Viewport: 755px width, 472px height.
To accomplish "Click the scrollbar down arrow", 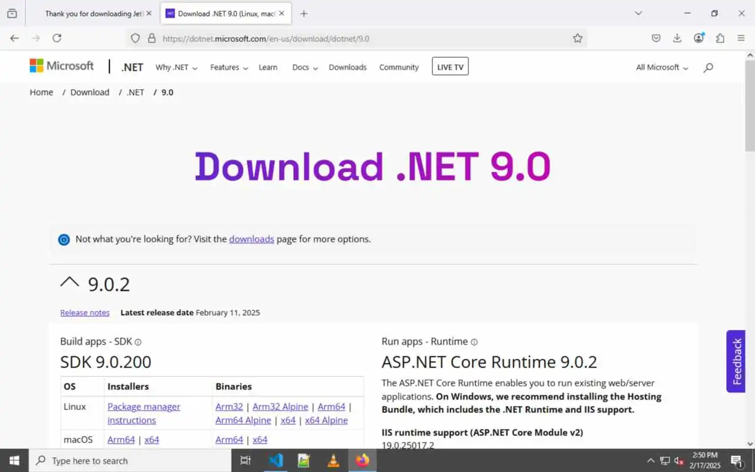I will pos(750,444).
